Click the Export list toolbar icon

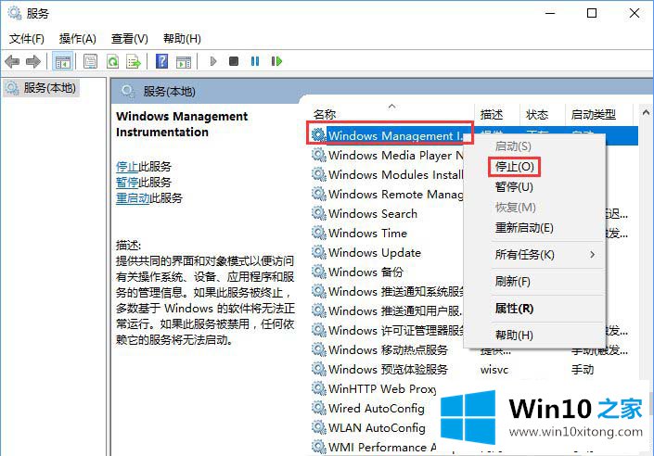click(x=134, y=62)
